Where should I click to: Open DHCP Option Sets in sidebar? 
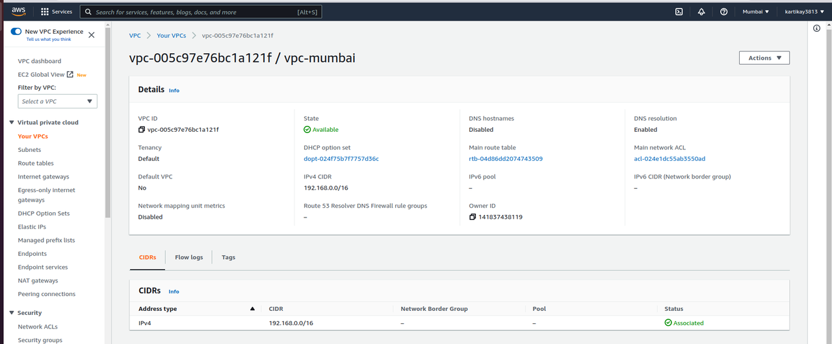44,214
